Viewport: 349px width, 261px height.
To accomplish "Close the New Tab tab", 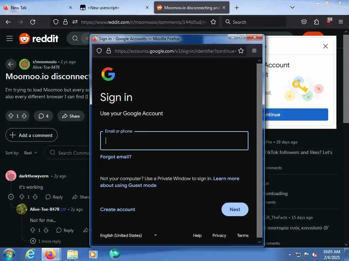I will [71, 7].
